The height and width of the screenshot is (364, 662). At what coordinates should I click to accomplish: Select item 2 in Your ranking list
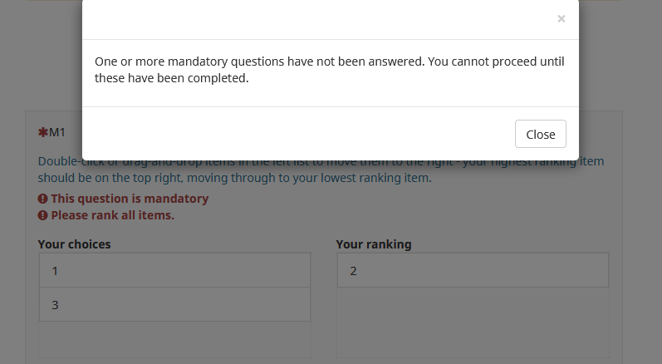(472, 271)
